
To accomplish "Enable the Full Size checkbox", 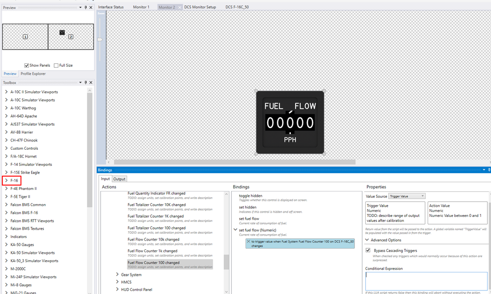I will coord(56,65).
